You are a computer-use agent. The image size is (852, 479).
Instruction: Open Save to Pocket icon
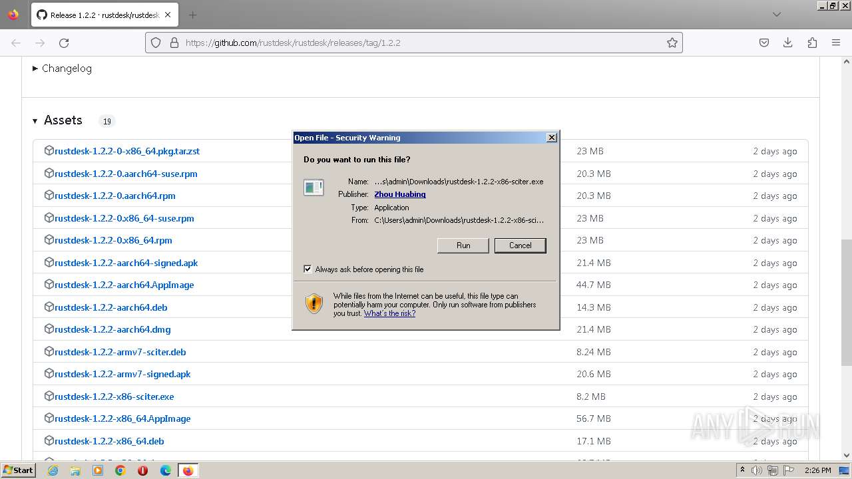coord(764,43)
